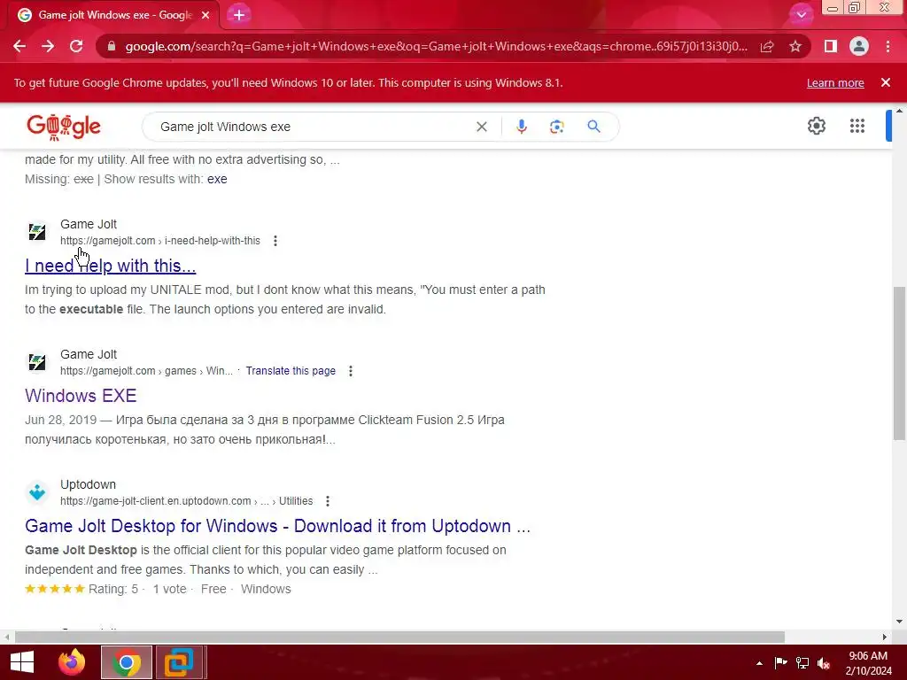This screenshot has height=680, width=907.
Task: Go forward to the next page
Action: (x=48, y=46)
